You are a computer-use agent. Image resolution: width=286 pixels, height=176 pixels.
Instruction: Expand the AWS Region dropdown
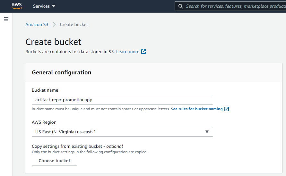click(122, 132)
